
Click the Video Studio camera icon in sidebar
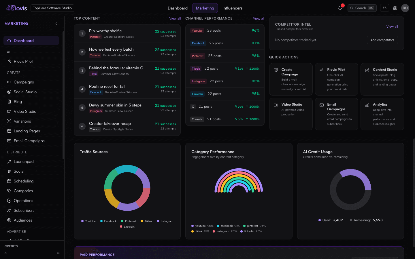pyautogui.click(x=9, y=111)
